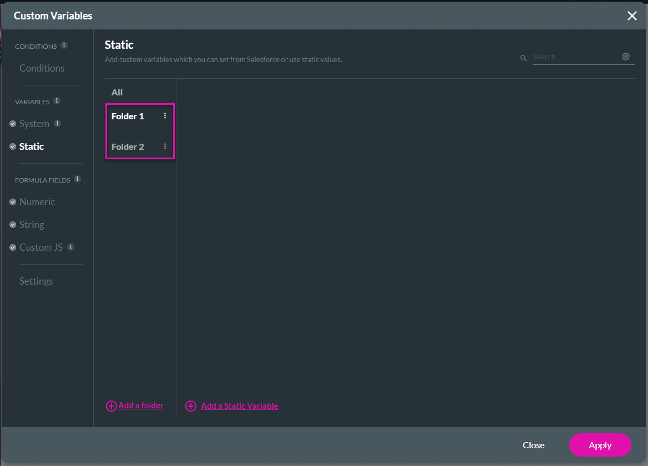648x466 pixels.
Task: Toggle the checkmark beside System
Action: [x=12, y=123]
